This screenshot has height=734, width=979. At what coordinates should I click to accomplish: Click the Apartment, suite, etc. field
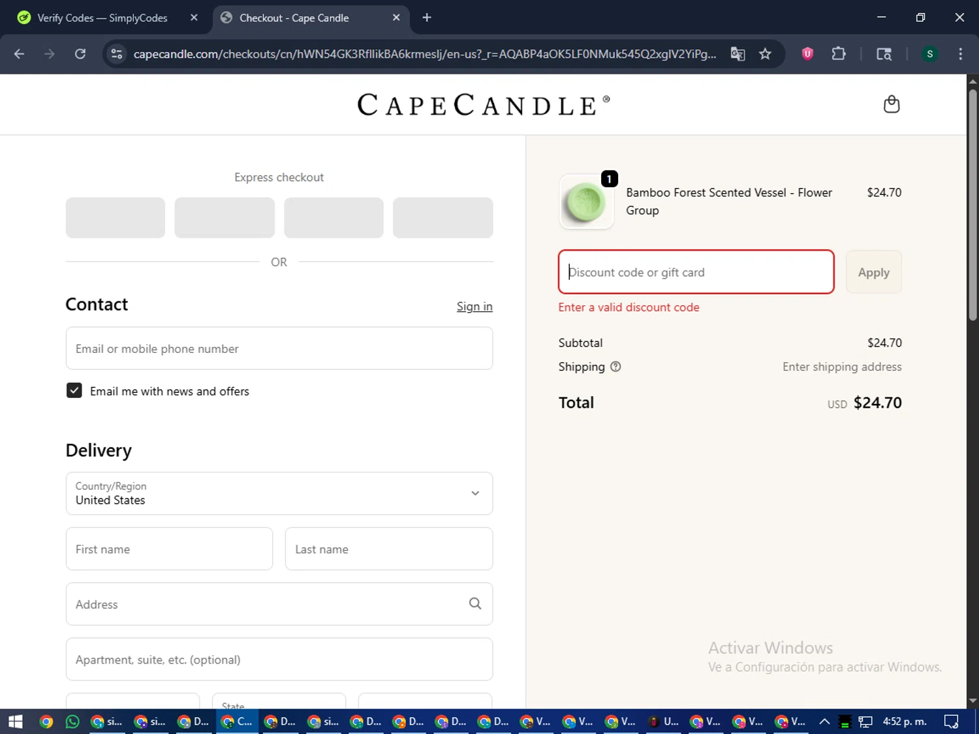click(279, 659)
